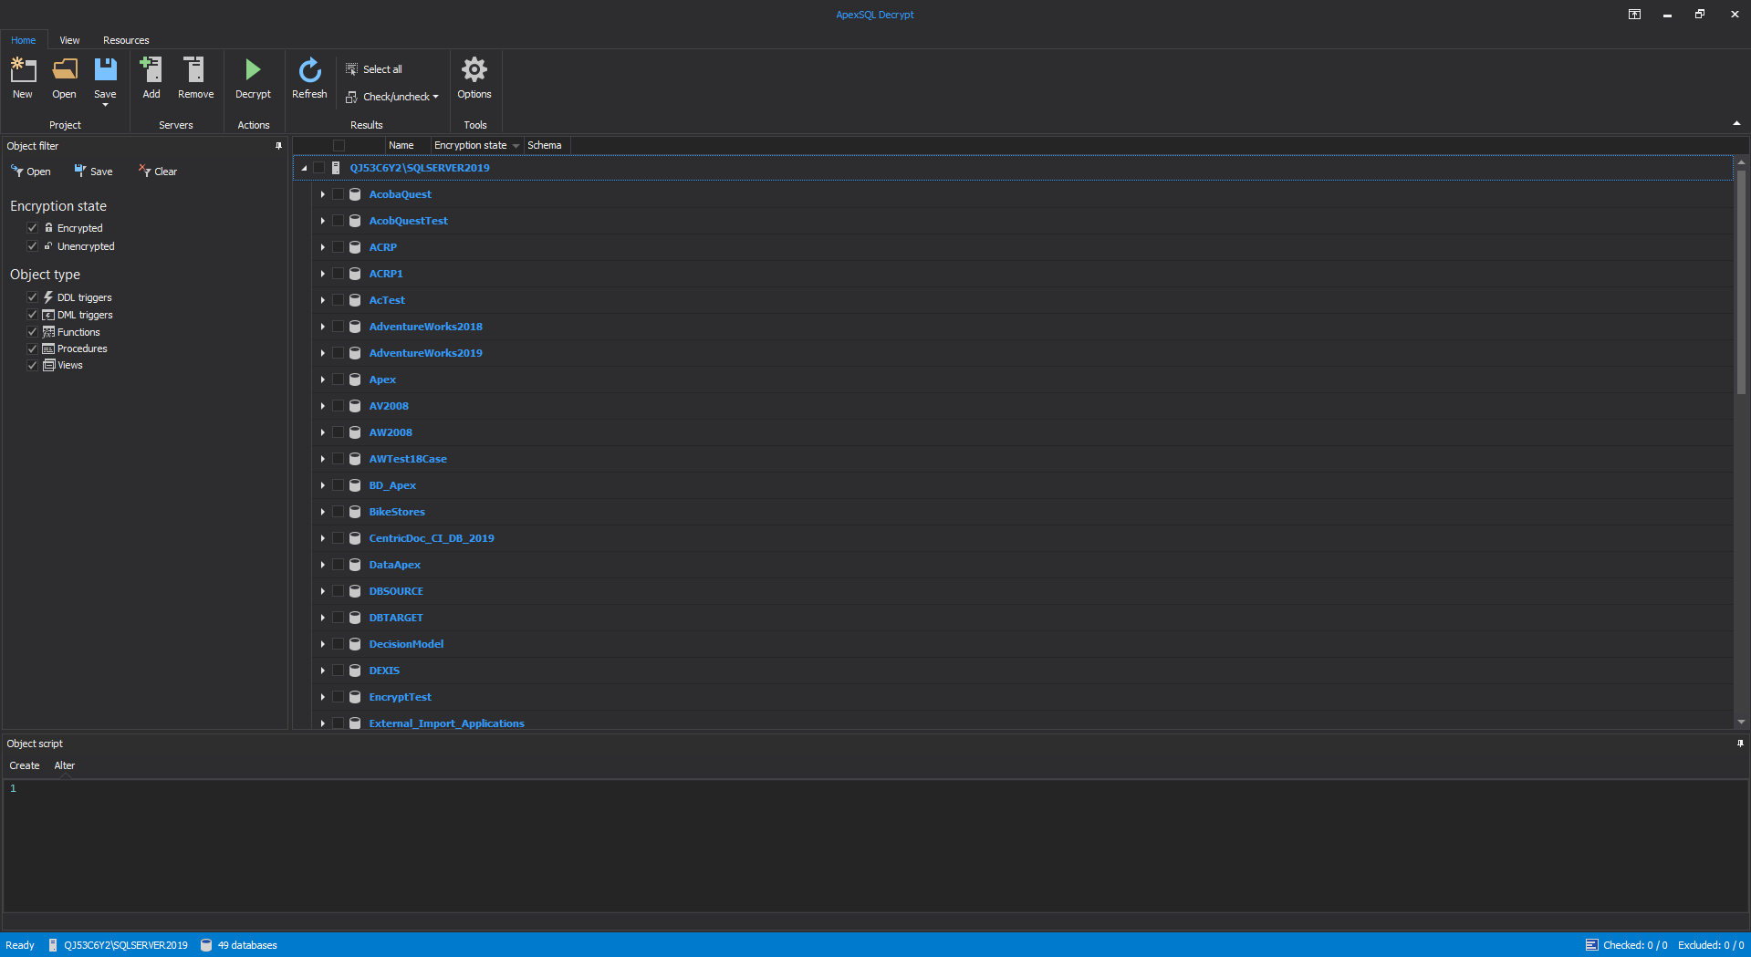Click the New project icon
Image resolution: width=1751 pixels, height=957 pixels.
coord(23,71)
